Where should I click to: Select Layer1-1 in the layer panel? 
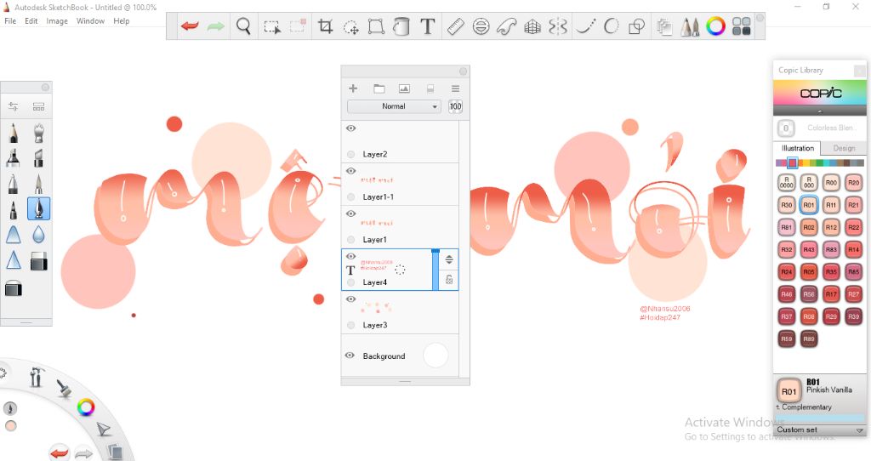point(400,185)
